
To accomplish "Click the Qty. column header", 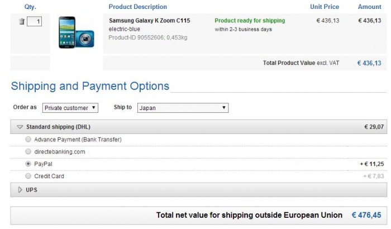I will coord(30,7).
